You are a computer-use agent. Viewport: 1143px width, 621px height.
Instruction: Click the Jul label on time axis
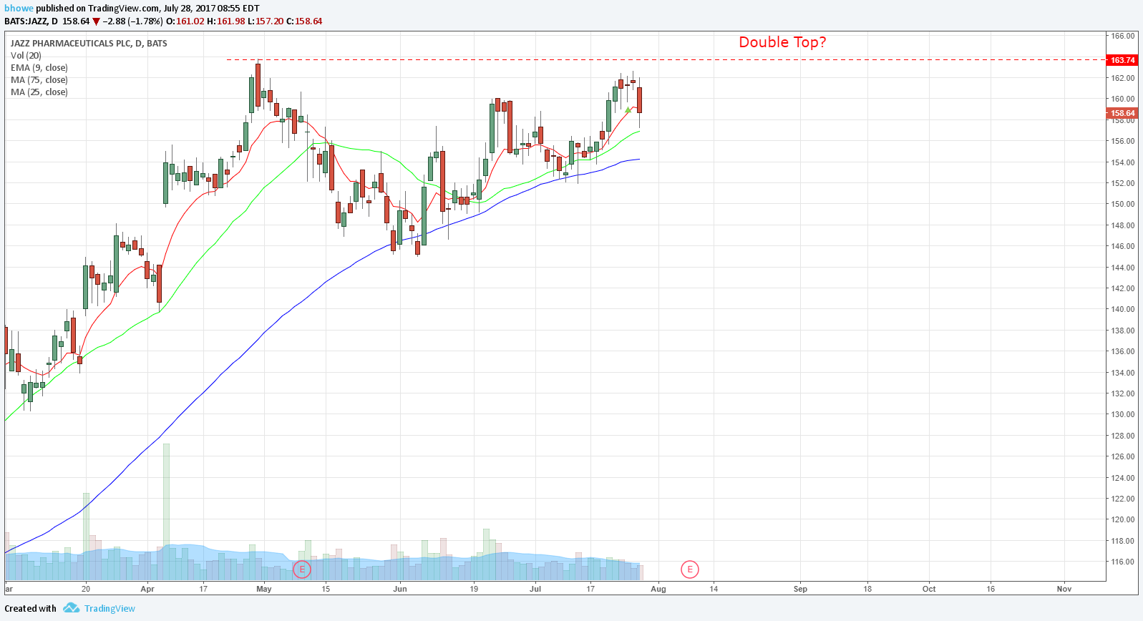[535, 589]
